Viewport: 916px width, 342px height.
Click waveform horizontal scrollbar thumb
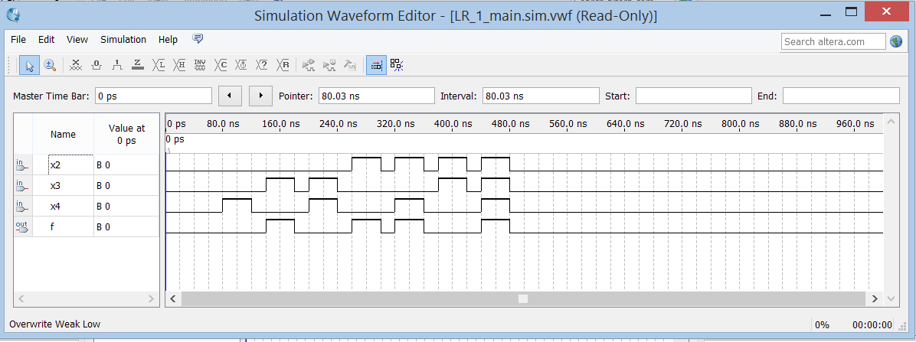[x=523, y=298]
